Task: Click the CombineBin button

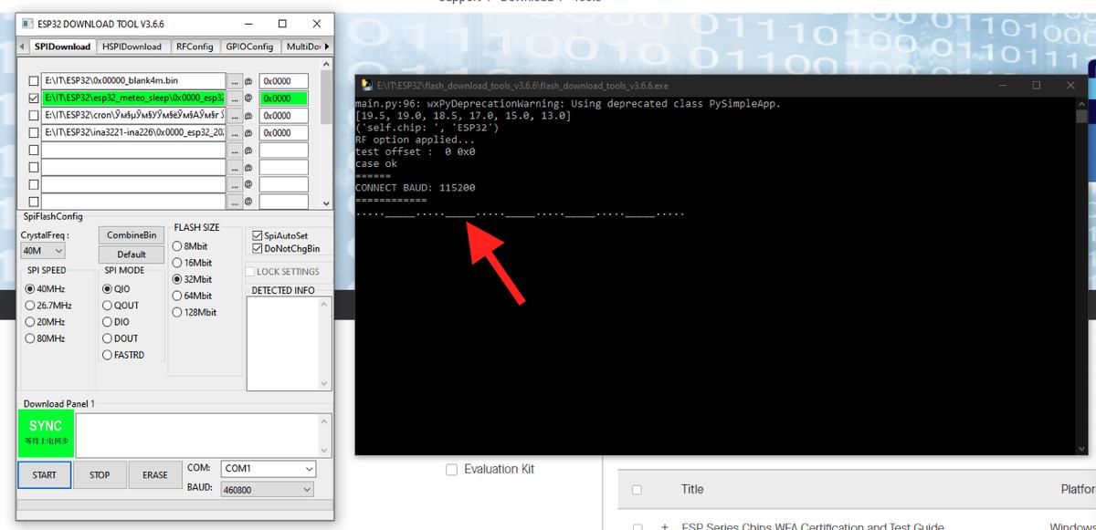Action: (x=130, y=234)
